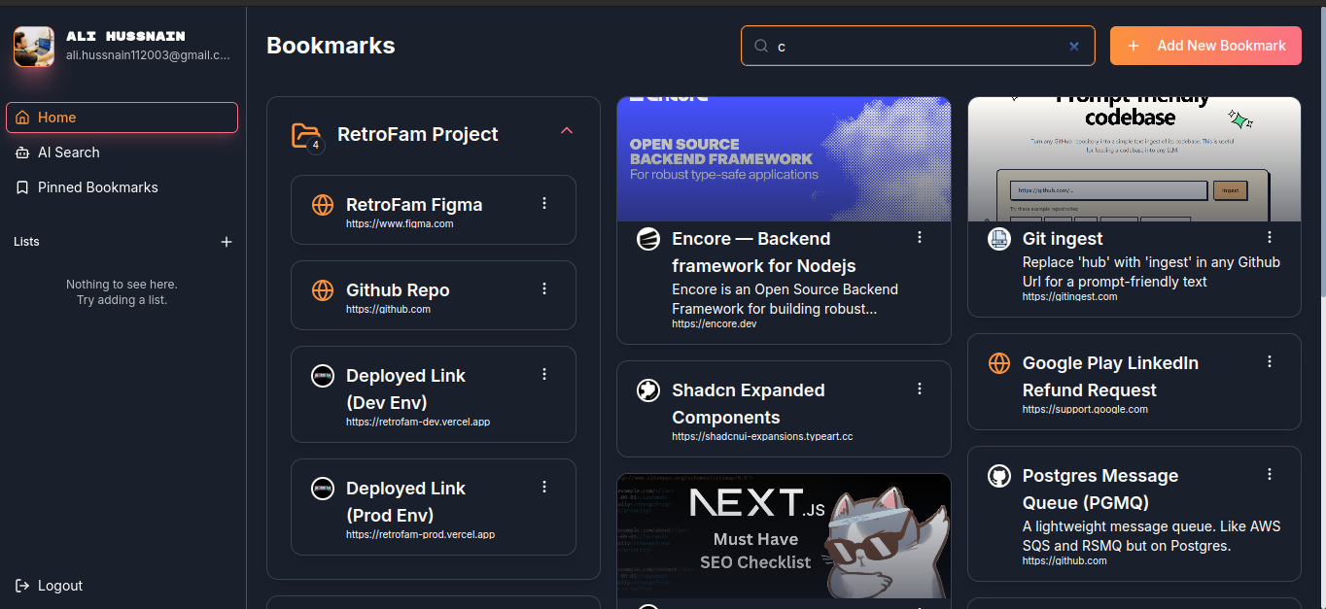Click the 'Encore — Backend framework for Nodejs' title
This screenshot has width=1326, height=609.
[x=763, y=253]
